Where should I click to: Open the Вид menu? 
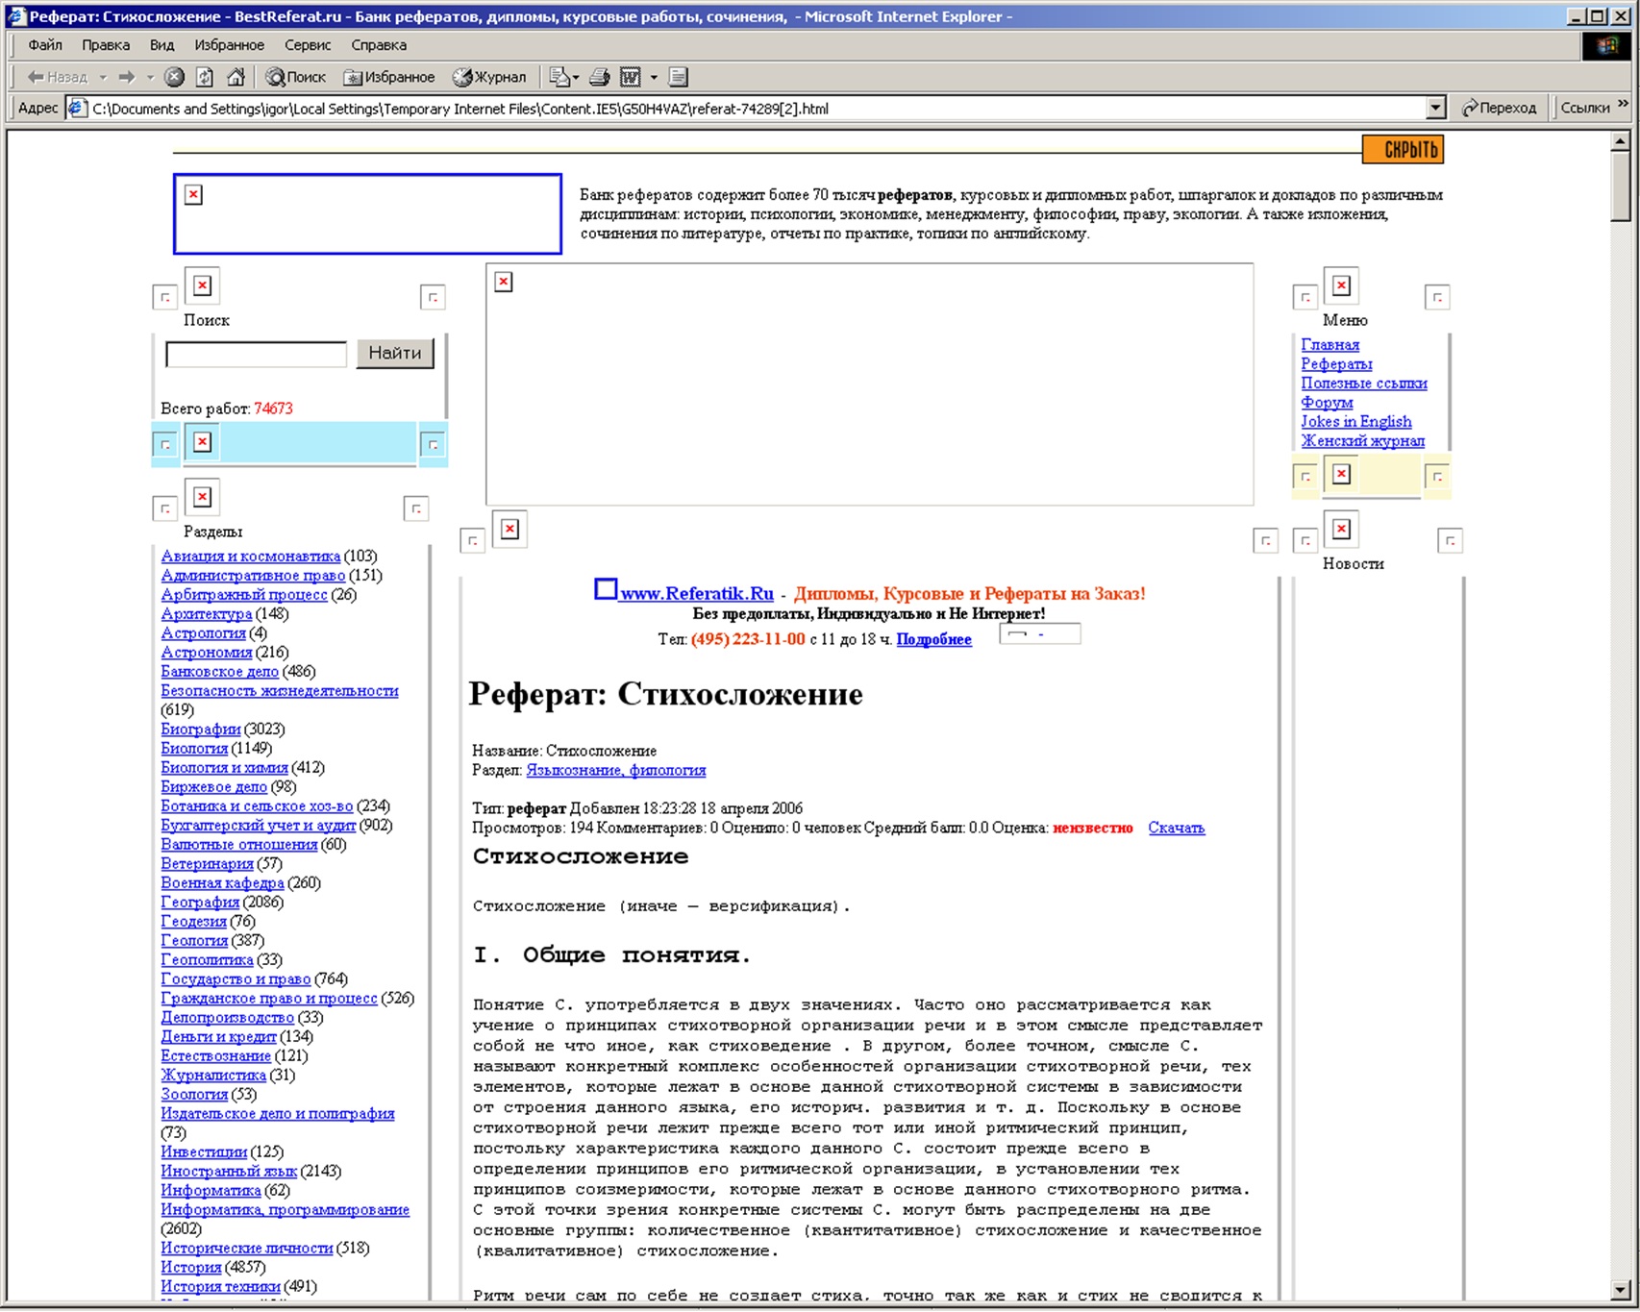click(x=162, y=45)
